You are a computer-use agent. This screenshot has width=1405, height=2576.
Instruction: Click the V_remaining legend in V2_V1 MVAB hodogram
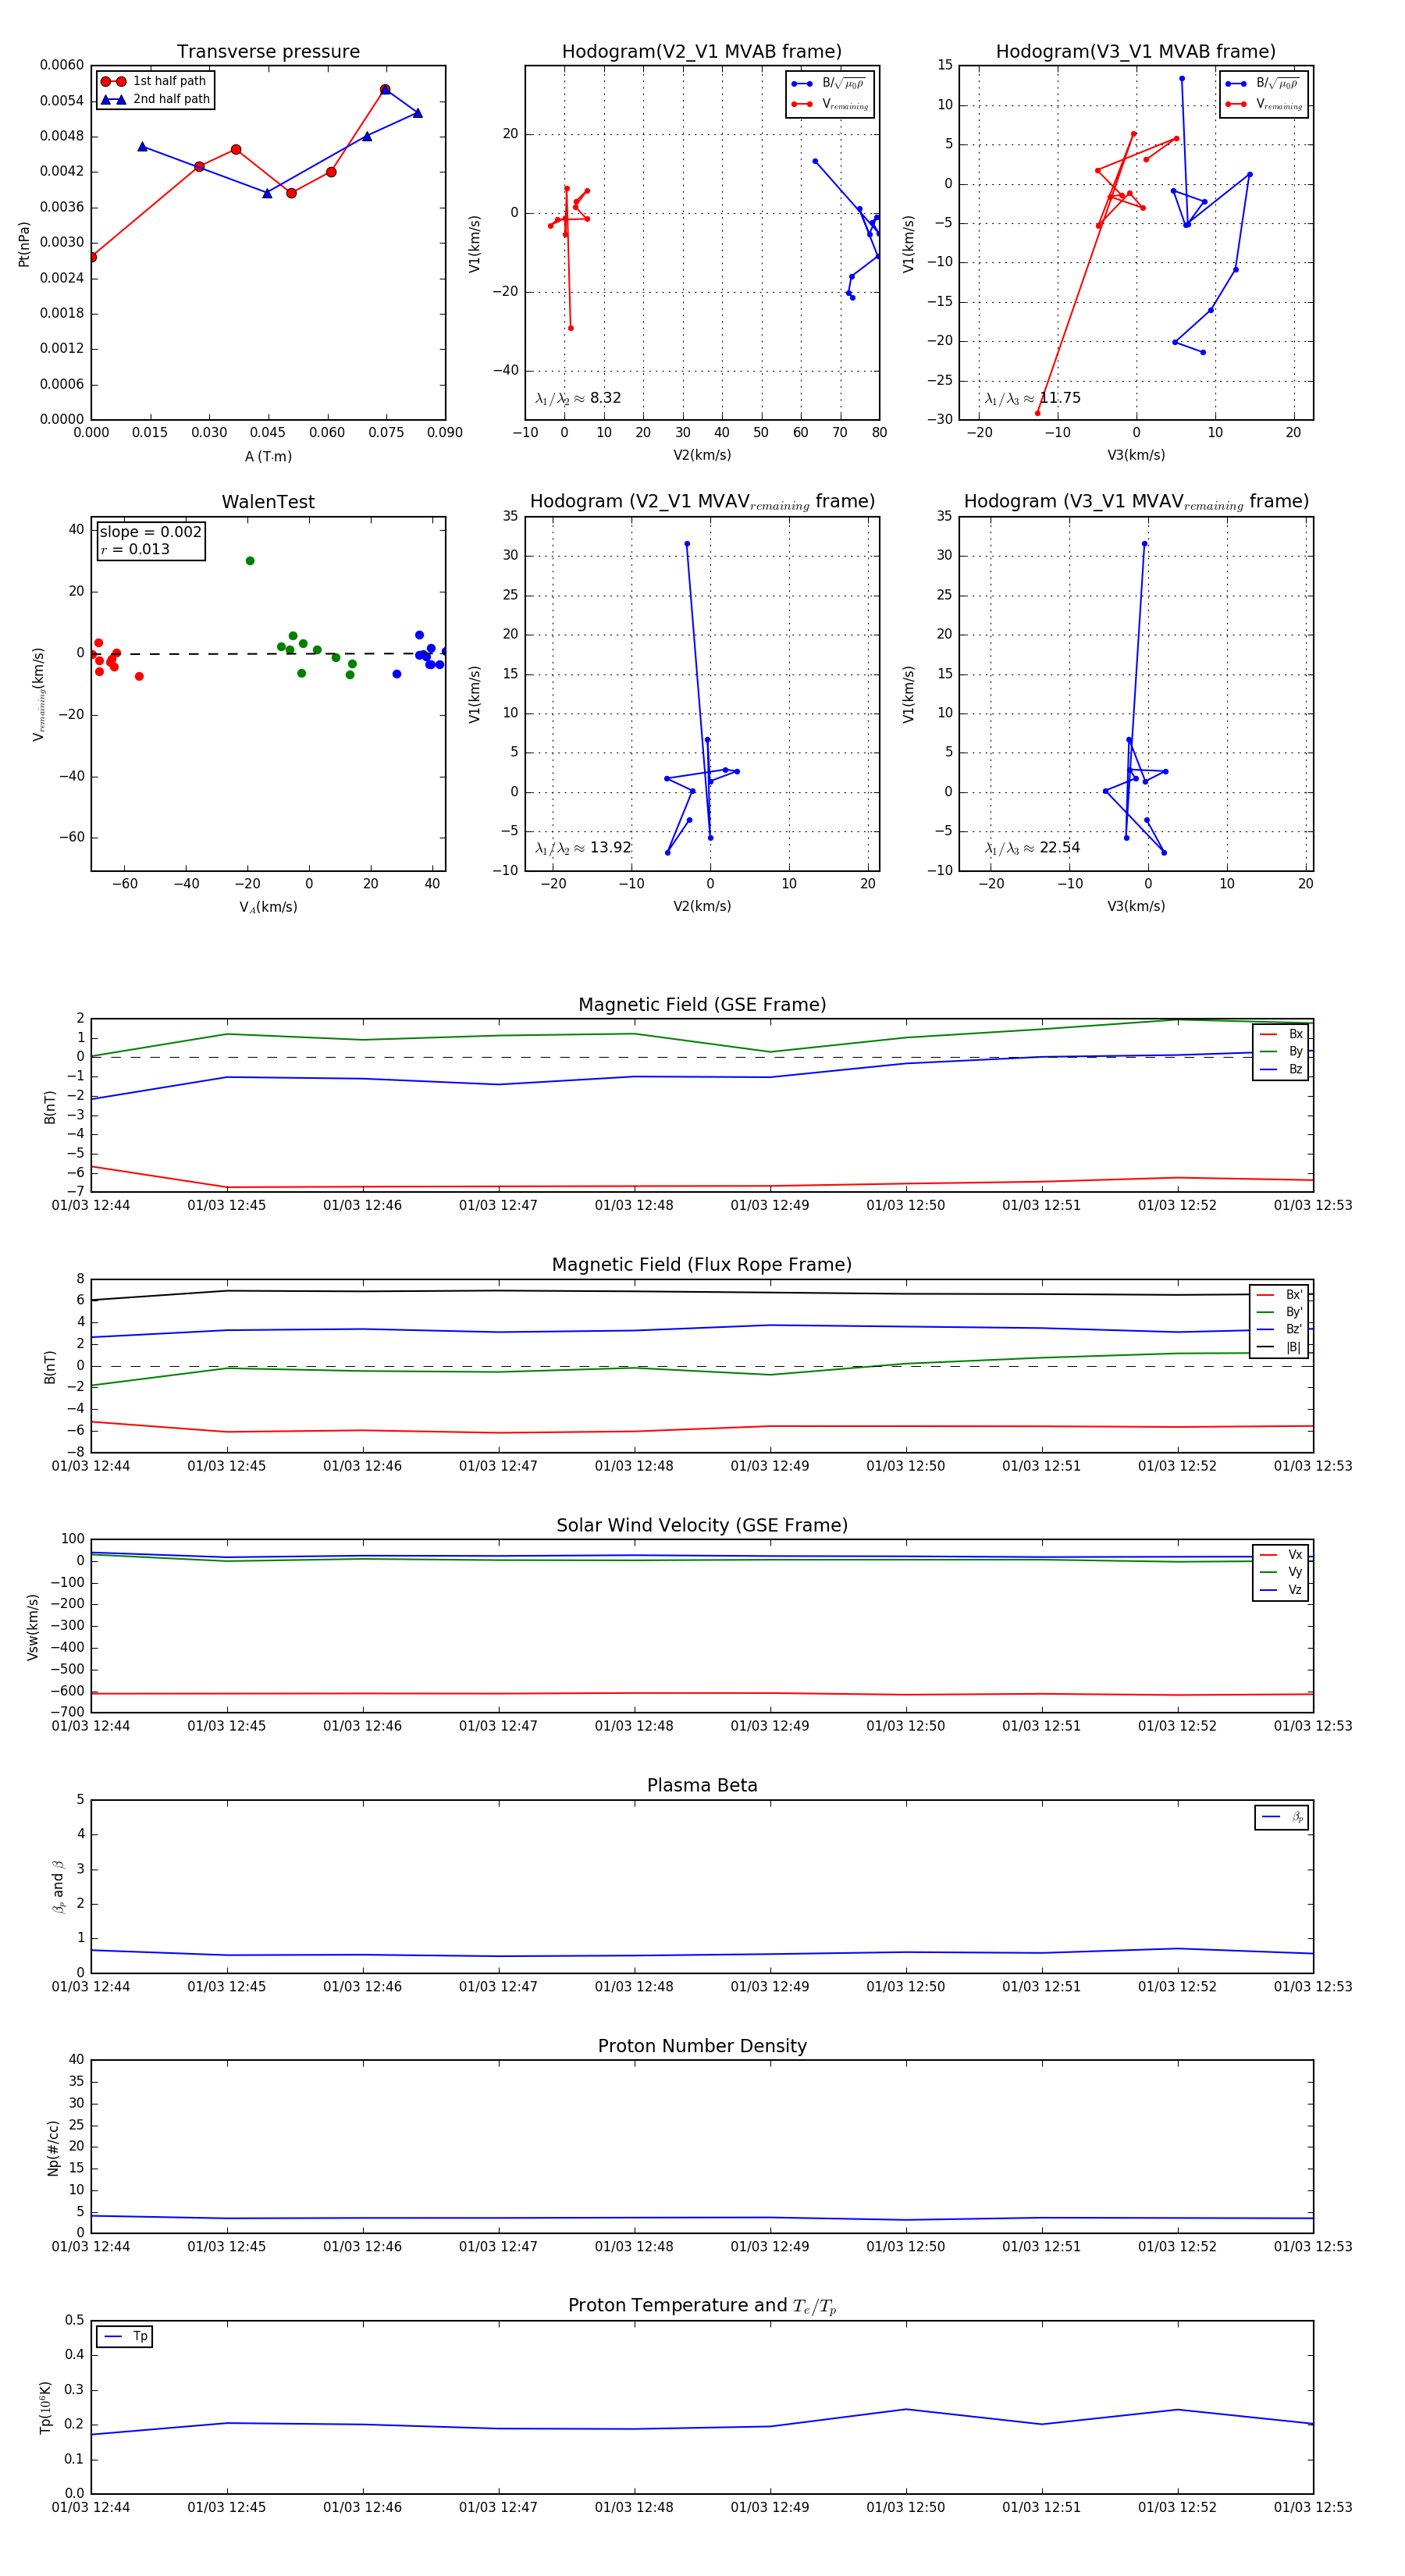tap(830, 104)
